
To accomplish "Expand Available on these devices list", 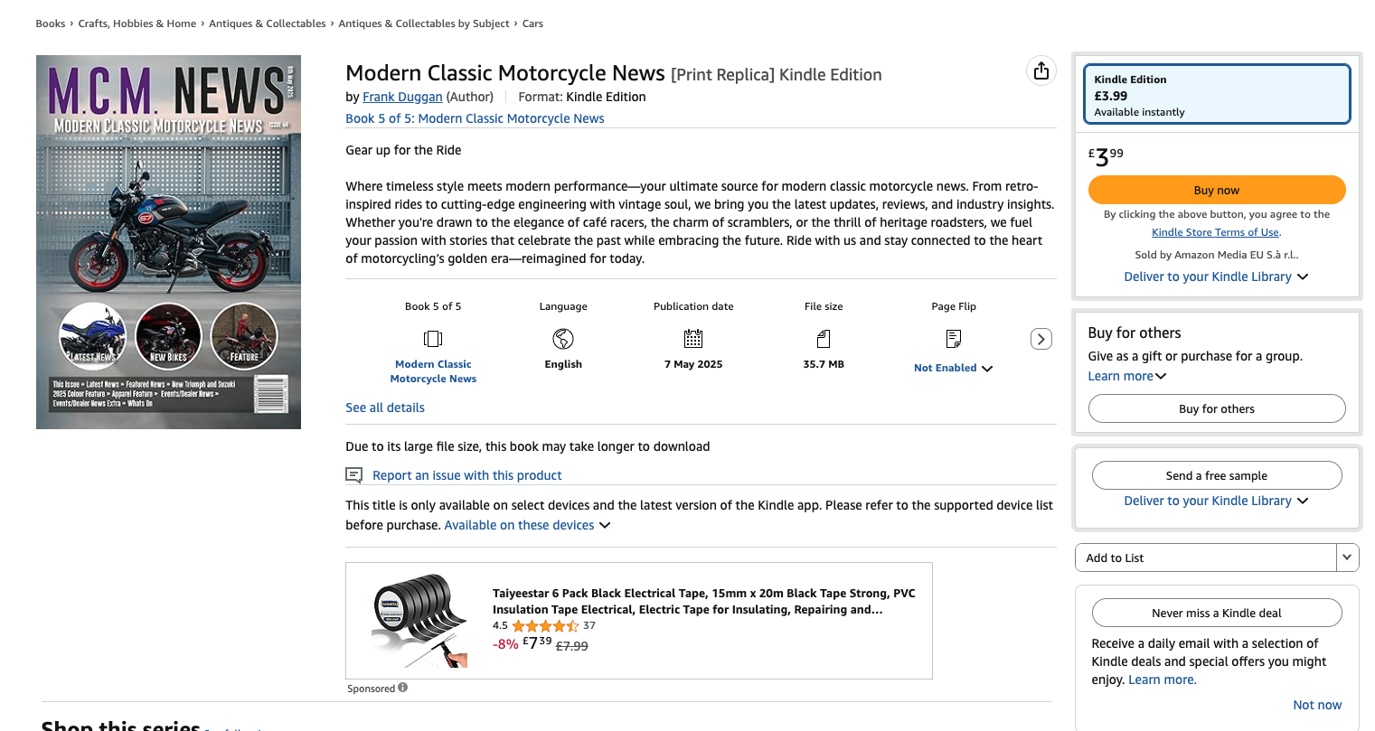I will pyautogui.click(x=605, y=525).
